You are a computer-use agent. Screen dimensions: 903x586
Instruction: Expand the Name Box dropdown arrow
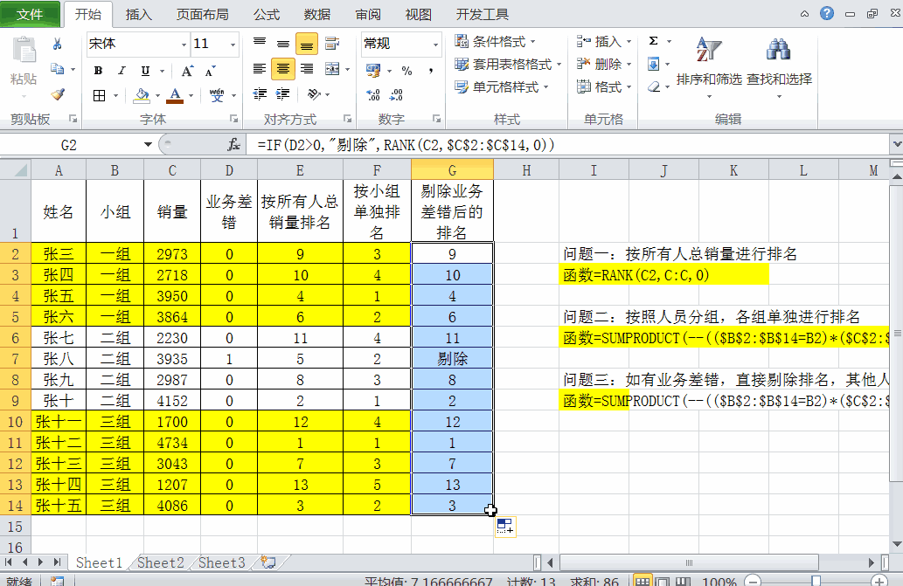148,144
